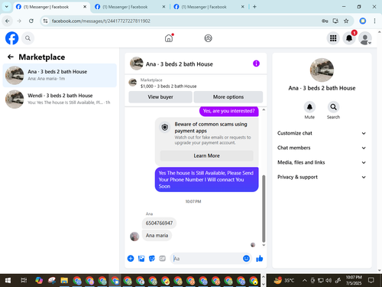Viewport: 382px width, 287px height.
Task: Open emoji picker in message field
Action: 246,259
